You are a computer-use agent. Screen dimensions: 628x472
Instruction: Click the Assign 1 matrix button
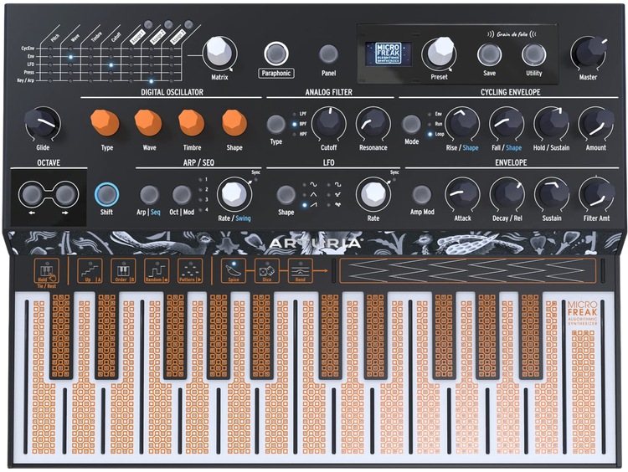147,24
